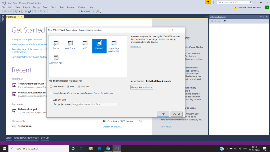Select the Empty project template

tap(56, 45)
